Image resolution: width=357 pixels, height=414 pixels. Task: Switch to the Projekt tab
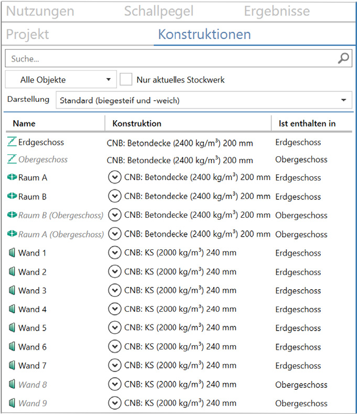pos(27,34)
